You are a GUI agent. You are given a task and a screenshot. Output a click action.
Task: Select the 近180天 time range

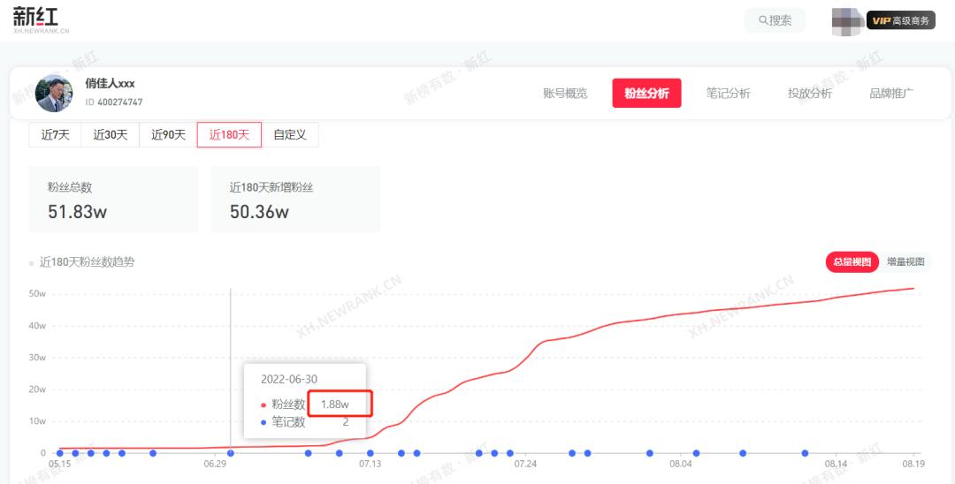229,135
